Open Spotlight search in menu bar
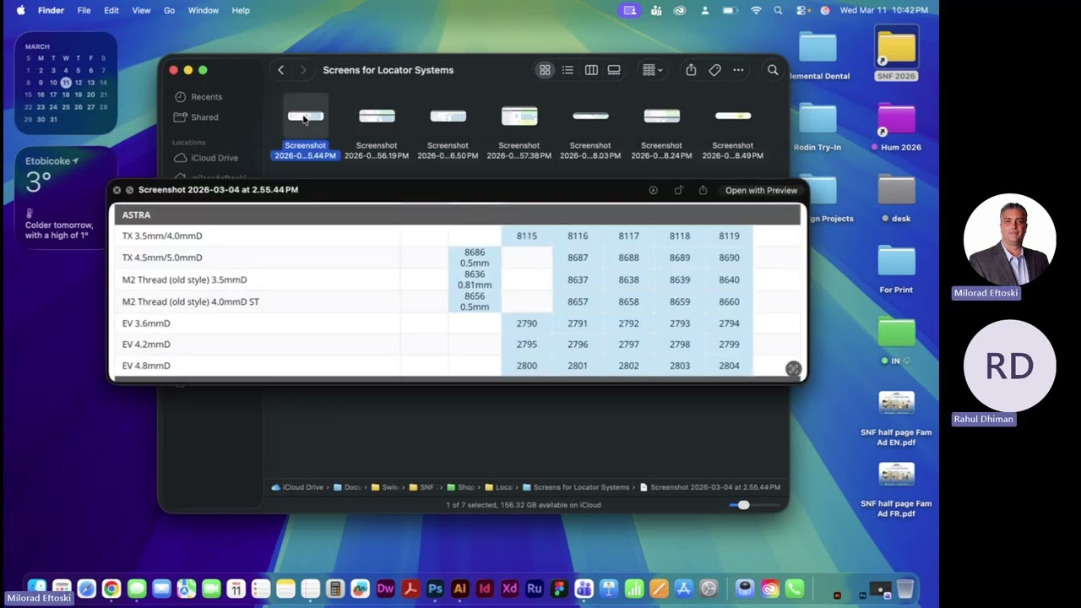The image size is (1081, 608). (778, 10)
